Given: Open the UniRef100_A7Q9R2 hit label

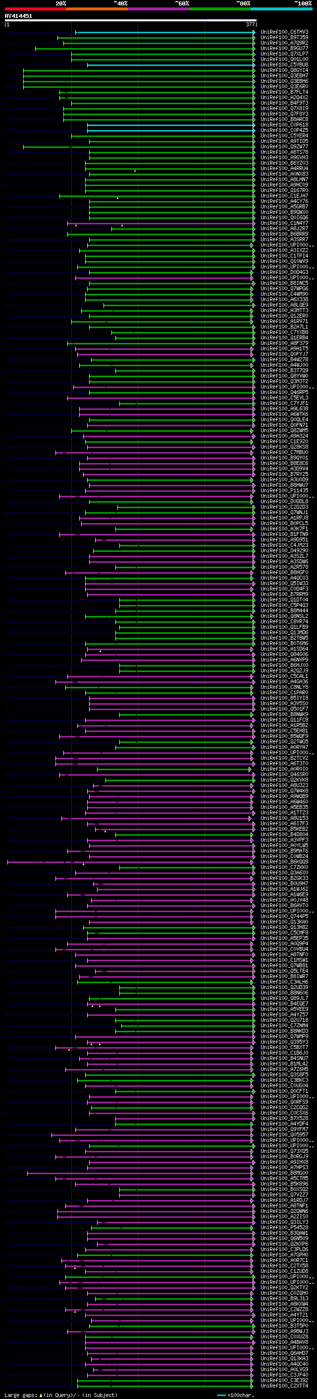Looking at the screenshot, I should coord(284,43).
